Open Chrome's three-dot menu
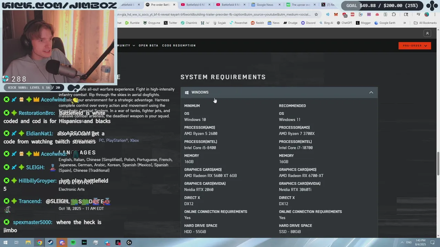The image size is (440, 247). pos(435,14)
